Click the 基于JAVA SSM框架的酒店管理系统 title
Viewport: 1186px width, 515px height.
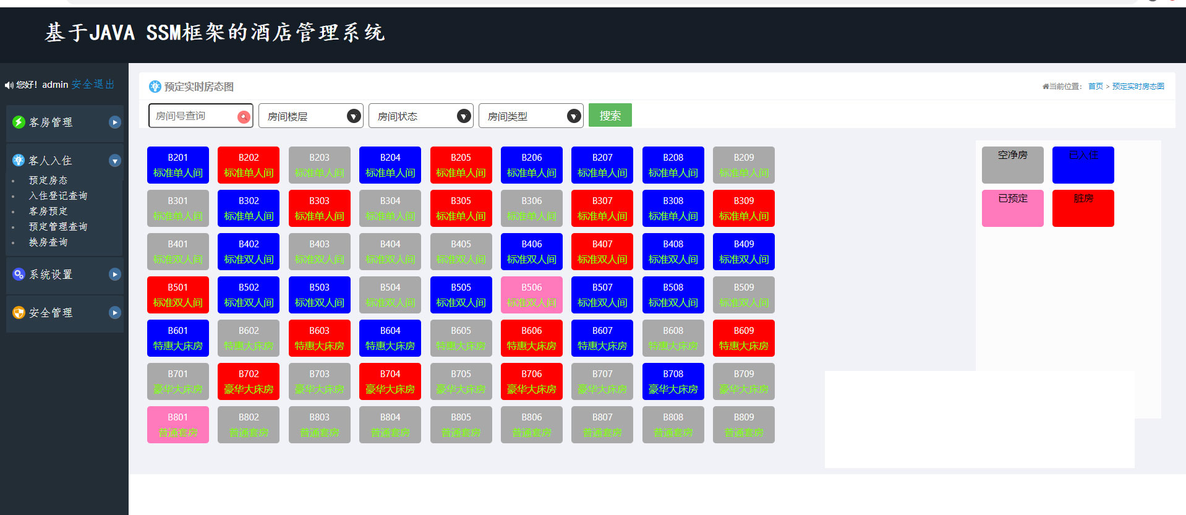(x=215, y=33)
